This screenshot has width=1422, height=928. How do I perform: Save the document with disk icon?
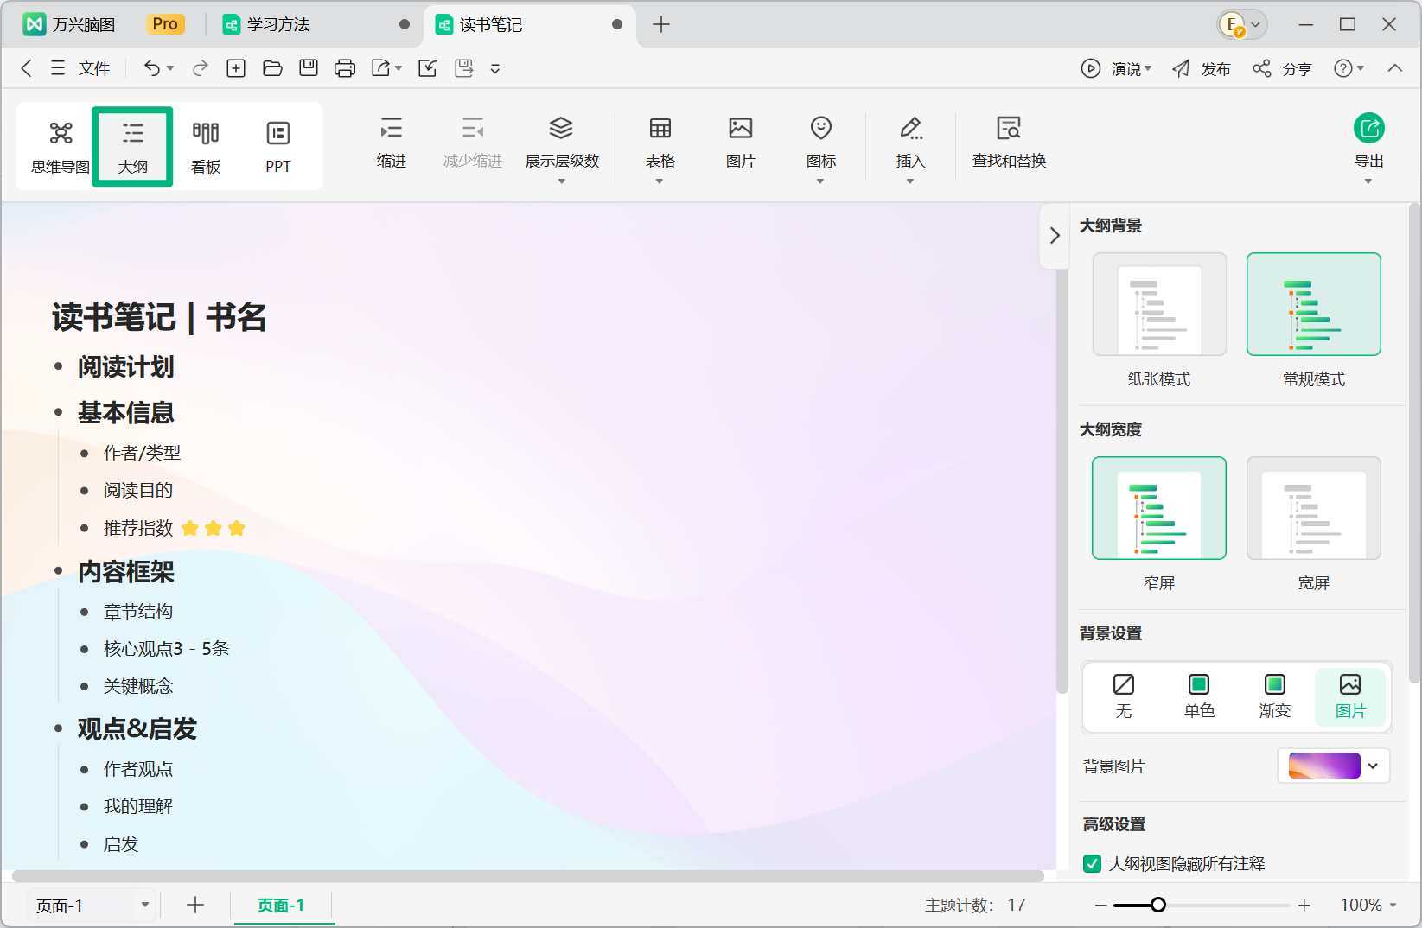(309, 68)
